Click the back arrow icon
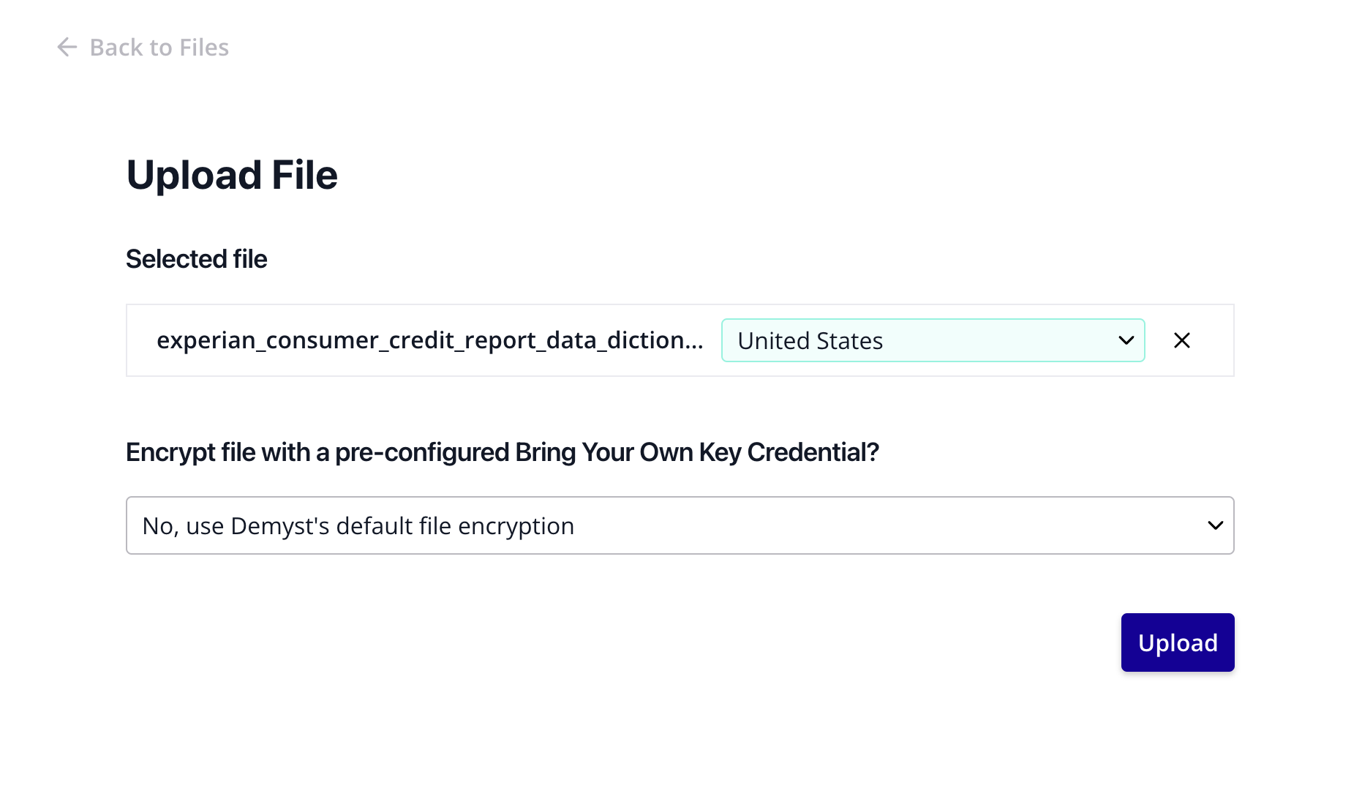The image size is (1362, 802). pos(67,48)
